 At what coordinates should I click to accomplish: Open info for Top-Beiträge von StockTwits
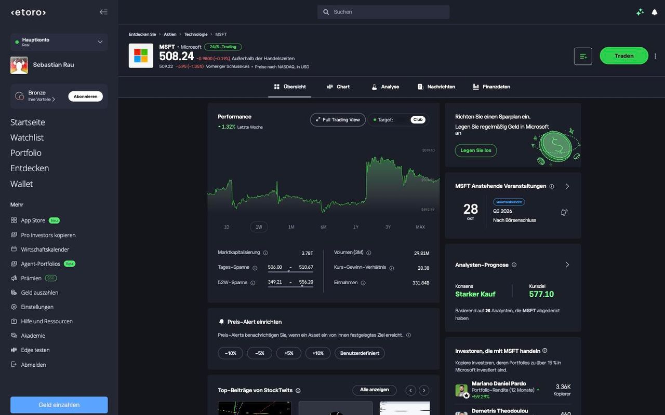(298, 391)
